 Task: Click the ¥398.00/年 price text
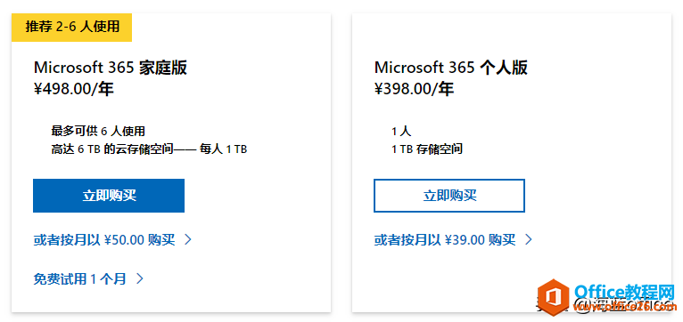click(414, 89)
